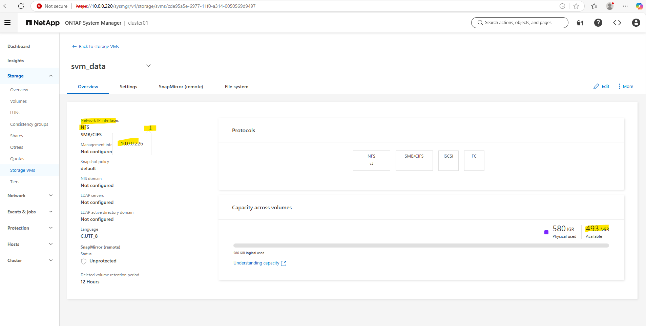The height and width of the screenshot is (326, 646).
Task: Click cluster01 in the header
Action: point(138,23)
